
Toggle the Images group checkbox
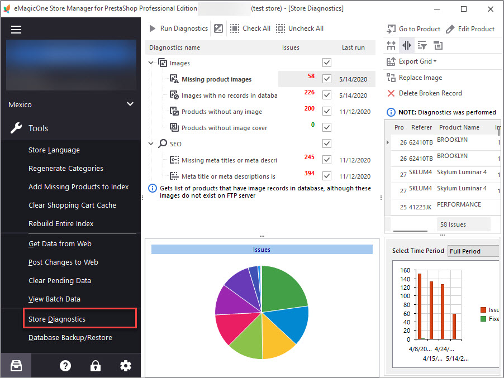point(327,63)
